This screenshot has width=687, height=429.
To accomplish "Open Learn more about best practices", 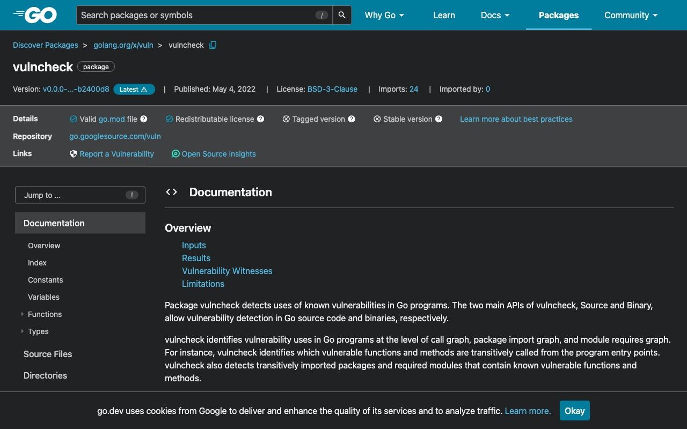I will (x=516, y=119).
